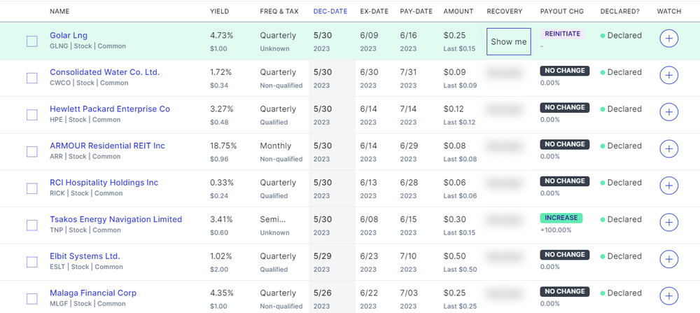Click the REINITIATE payout badge
Screen dimensions: 700x313
click(562, 34)
